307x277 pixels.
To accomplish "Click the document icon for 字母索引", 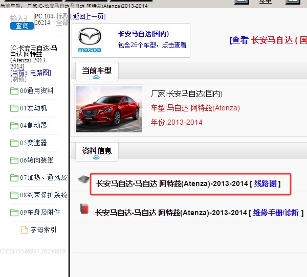I will point(25,230).
